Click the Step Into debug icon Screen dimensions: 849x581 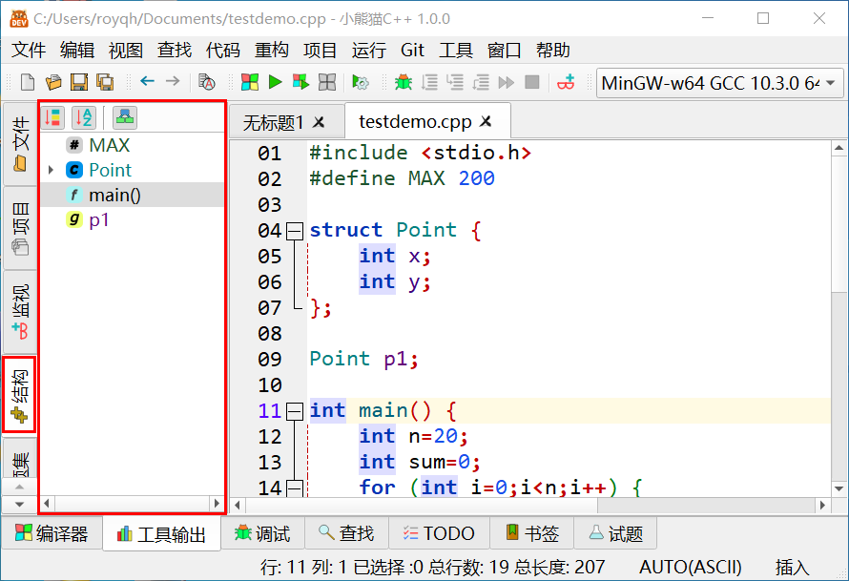(x=455, y=82)
